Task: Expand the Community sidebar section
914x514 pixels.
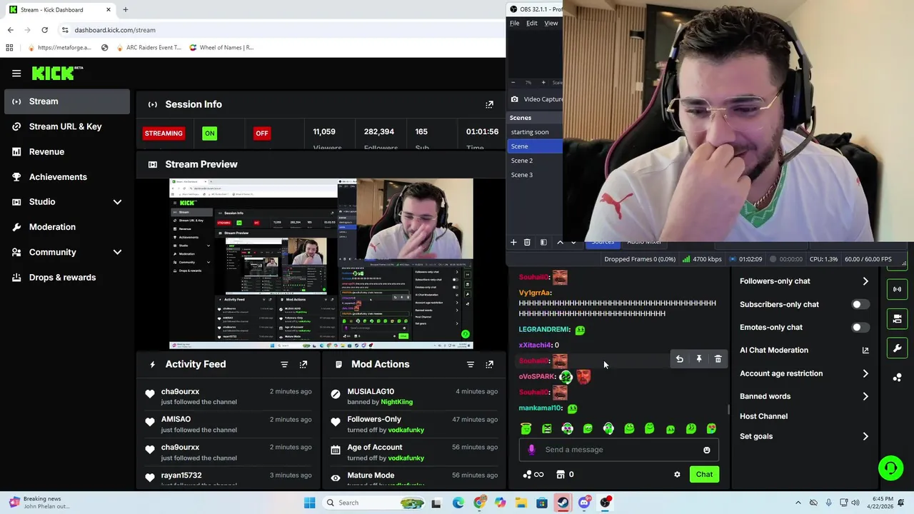Action: [68, 252]
